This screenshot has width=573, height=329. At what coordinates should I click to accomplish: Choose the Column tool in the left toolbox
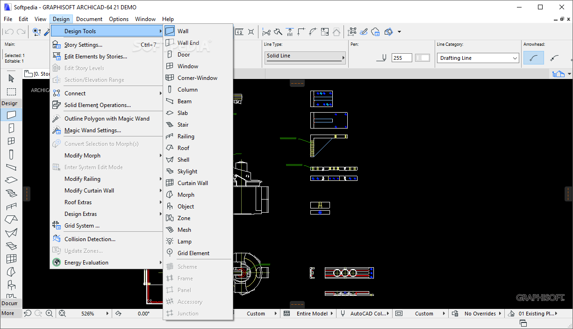pyautogui.click(x=11, y=154)
